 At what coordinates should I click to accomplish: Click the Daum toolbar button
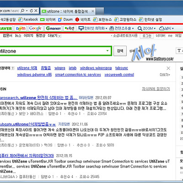click(x=21, y=28)
